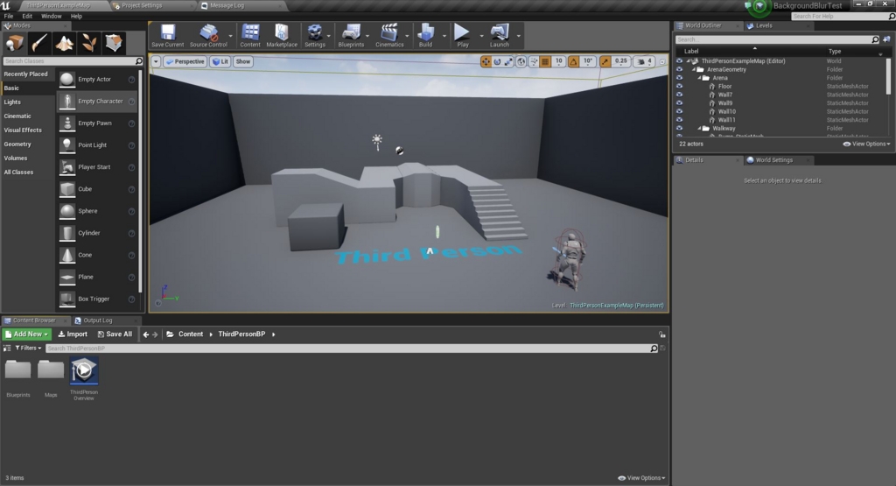The width and height of the screenshot is (896, 486).
Task: Select the Landscape mode icon
Action: pos(64,43)
